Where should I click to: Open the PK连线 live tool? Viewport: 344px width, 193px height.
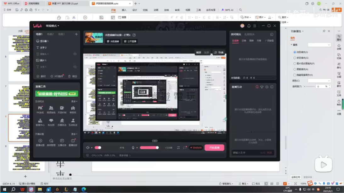click(x=40, y=109)
